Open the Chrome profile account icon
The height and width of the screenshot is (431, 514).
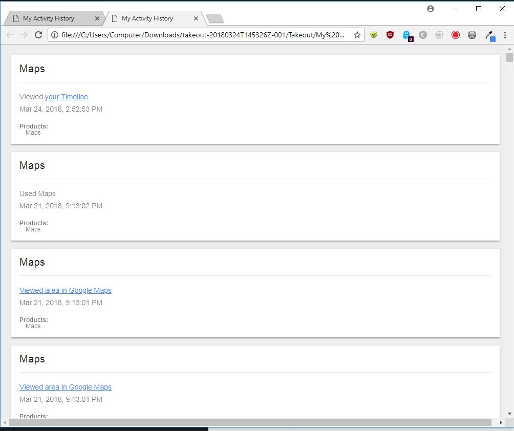431,9
